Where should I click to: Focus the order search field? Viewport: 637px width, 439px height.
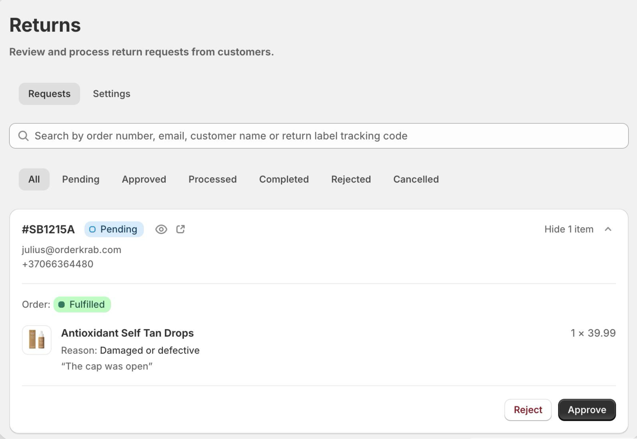[x=319, y=136]
